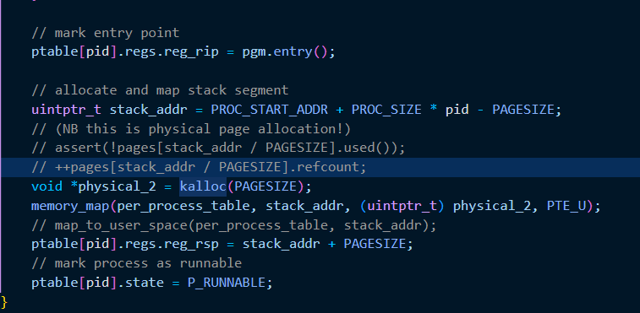640x313 pixels.
Task: Click the closing yellow curly brace
Action: coord(4,302)
